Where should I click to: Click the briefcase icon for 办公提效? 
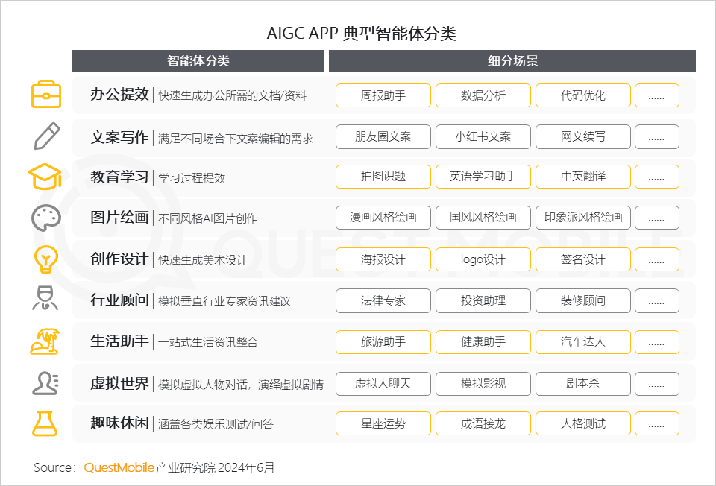click(45, 95)
